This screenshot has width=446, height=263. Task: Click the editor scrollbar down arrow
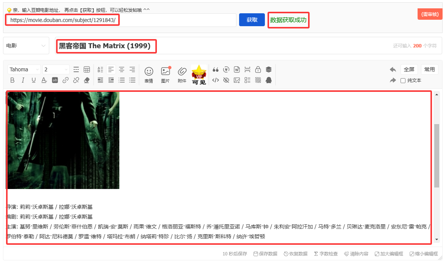(437, 239)
